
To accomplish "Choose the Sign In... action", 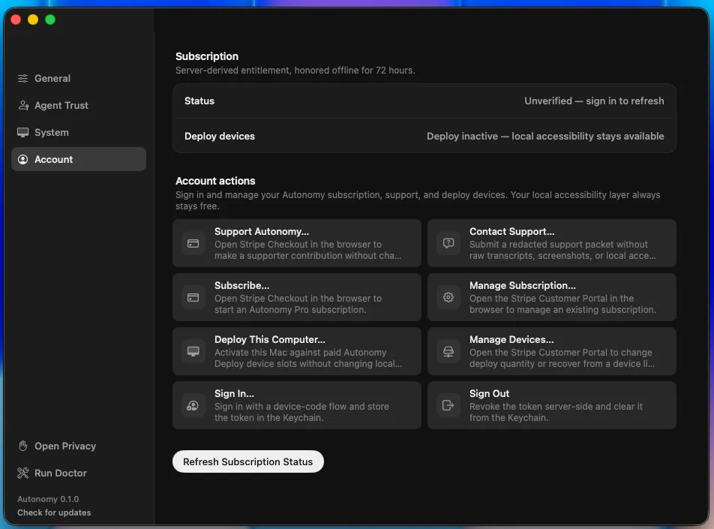I will tap(296, 405).
